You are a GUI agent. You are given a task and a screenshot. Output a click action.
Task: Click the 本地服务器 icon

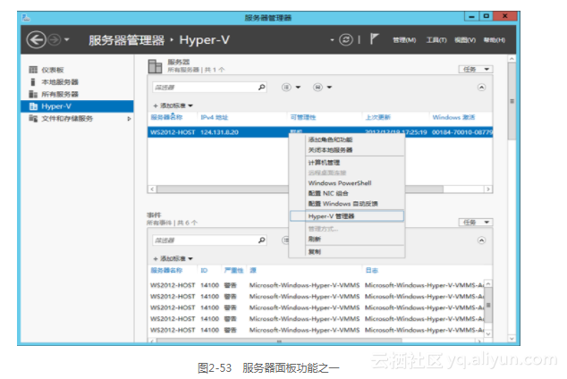click(33, 82)
